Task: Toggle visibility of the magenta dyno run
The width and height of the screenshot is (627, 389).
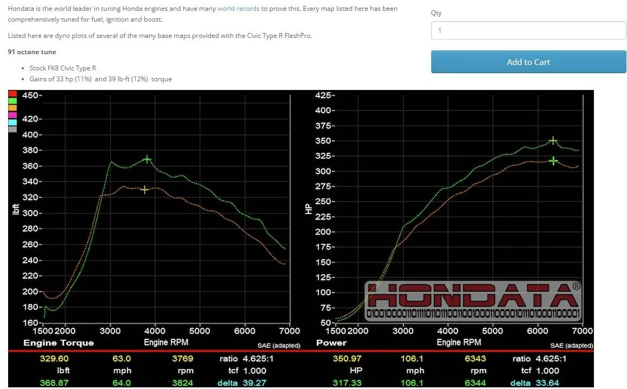Action: [x=12, y=115]
